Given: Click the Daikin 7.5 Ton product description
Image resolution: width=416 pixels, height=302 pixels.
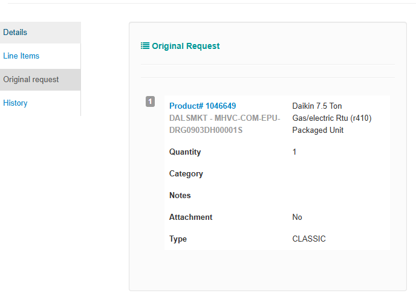Looking at the screenshot, I should pos(331,118).
